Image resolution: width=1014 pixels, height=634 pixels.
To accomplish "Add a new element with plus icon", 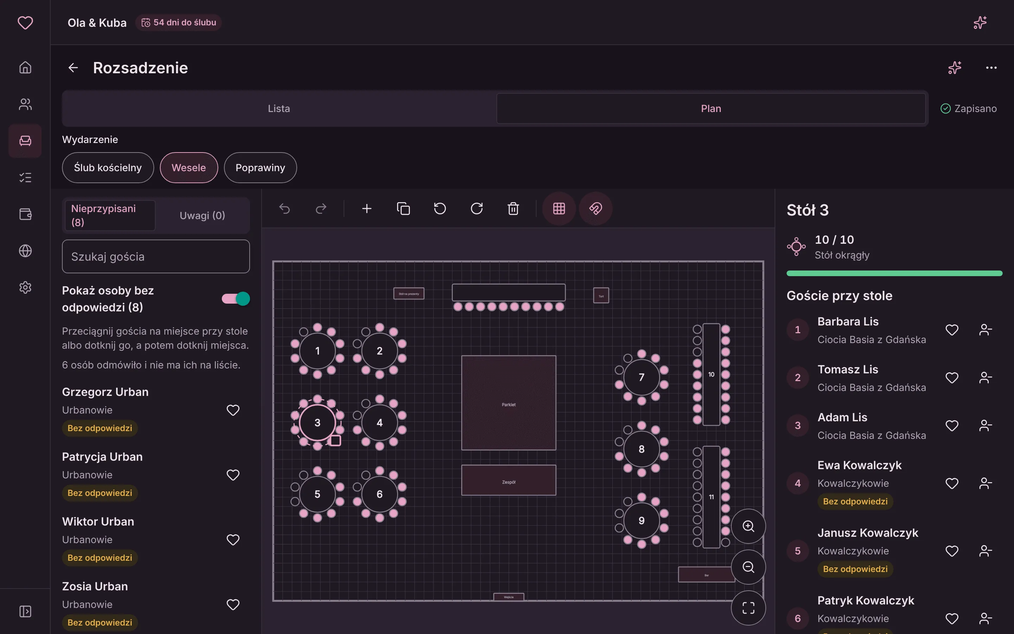I will click(x=367, y=209).
